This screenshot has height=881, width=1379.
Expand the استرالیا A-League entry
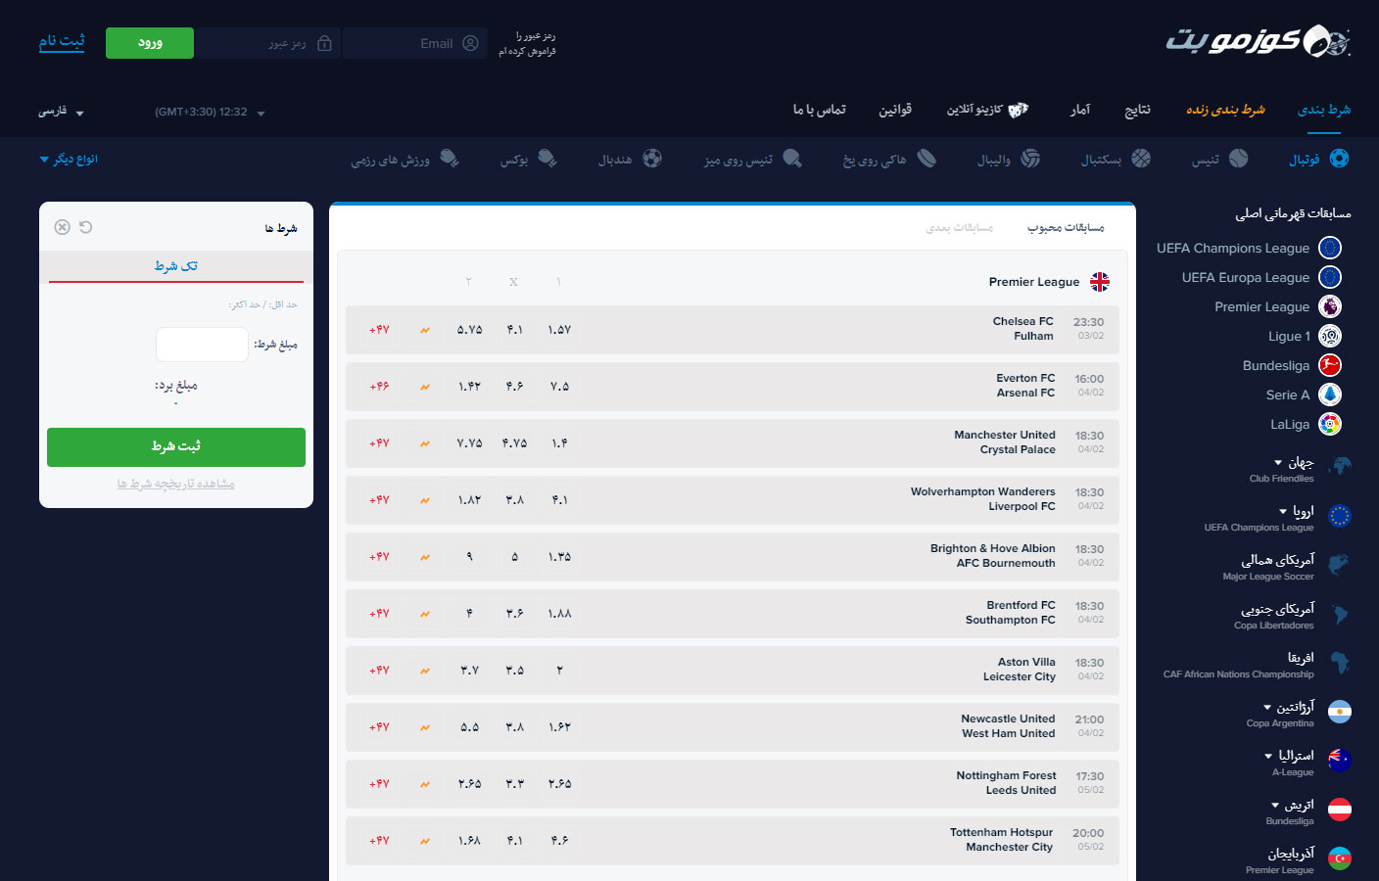tap(1290, 756)
